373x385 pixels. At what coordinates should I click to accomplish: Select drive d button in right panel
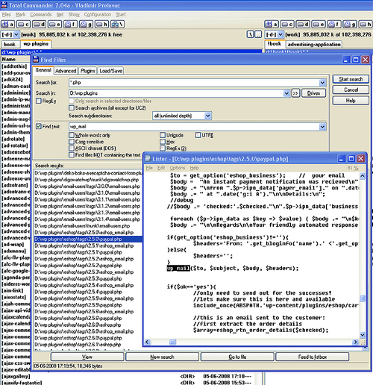point(302,24)
